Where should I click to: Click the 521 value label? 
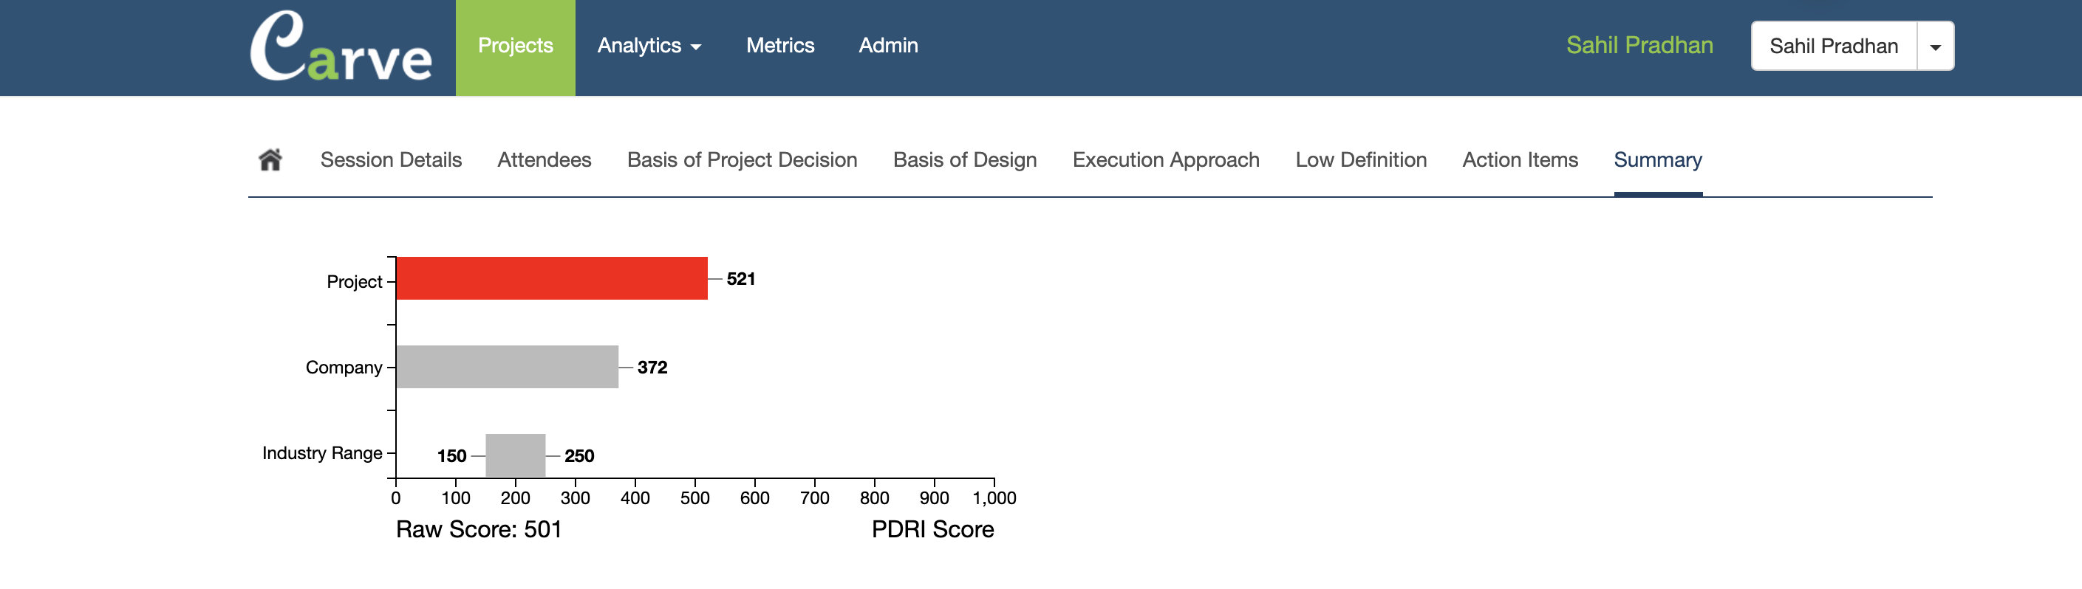pyautogui.click(x=740, y=279)
